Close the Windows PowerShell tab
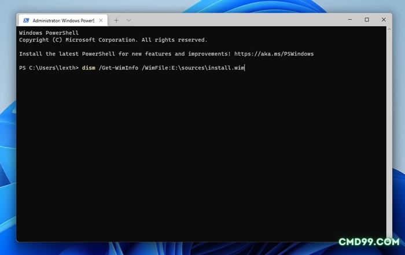The height and width of the screenshot is (255, 405). pyautogui.click(x=101, y=20)
